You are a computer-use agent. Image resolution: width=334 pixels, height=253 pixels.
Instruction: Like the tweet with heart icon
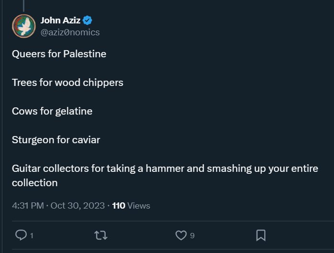click(x=181, y=235)
